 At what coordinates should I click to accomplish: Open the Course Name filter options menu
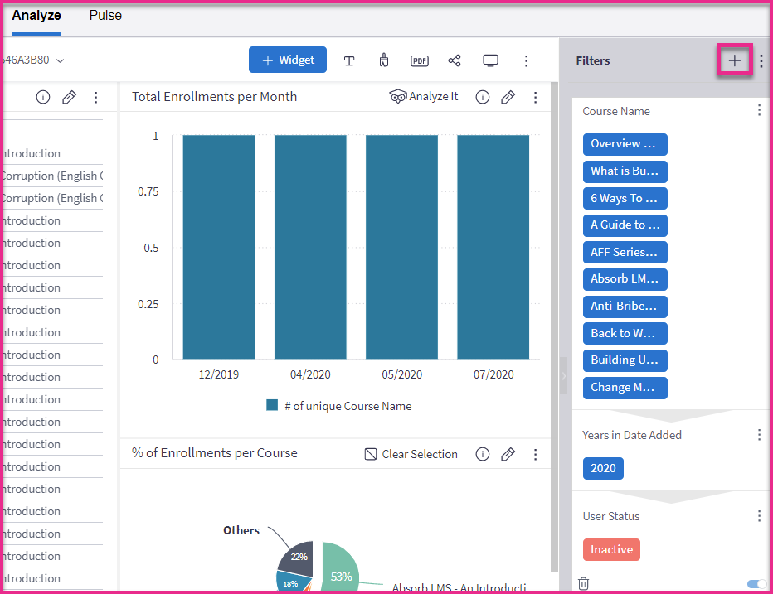click(x=759, y=110)
